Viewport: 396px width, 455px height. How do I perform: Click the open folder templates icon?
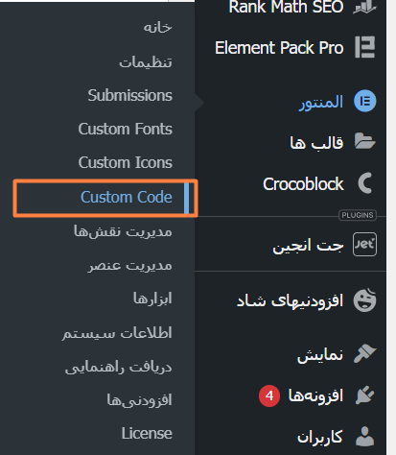coord(364,141)
